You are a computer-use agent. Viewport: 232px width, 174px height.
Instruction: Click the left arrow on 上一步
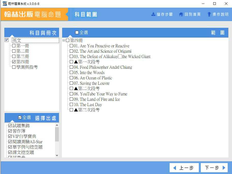point(175,168)
